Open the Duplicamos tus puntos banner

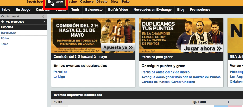point(181,36)
